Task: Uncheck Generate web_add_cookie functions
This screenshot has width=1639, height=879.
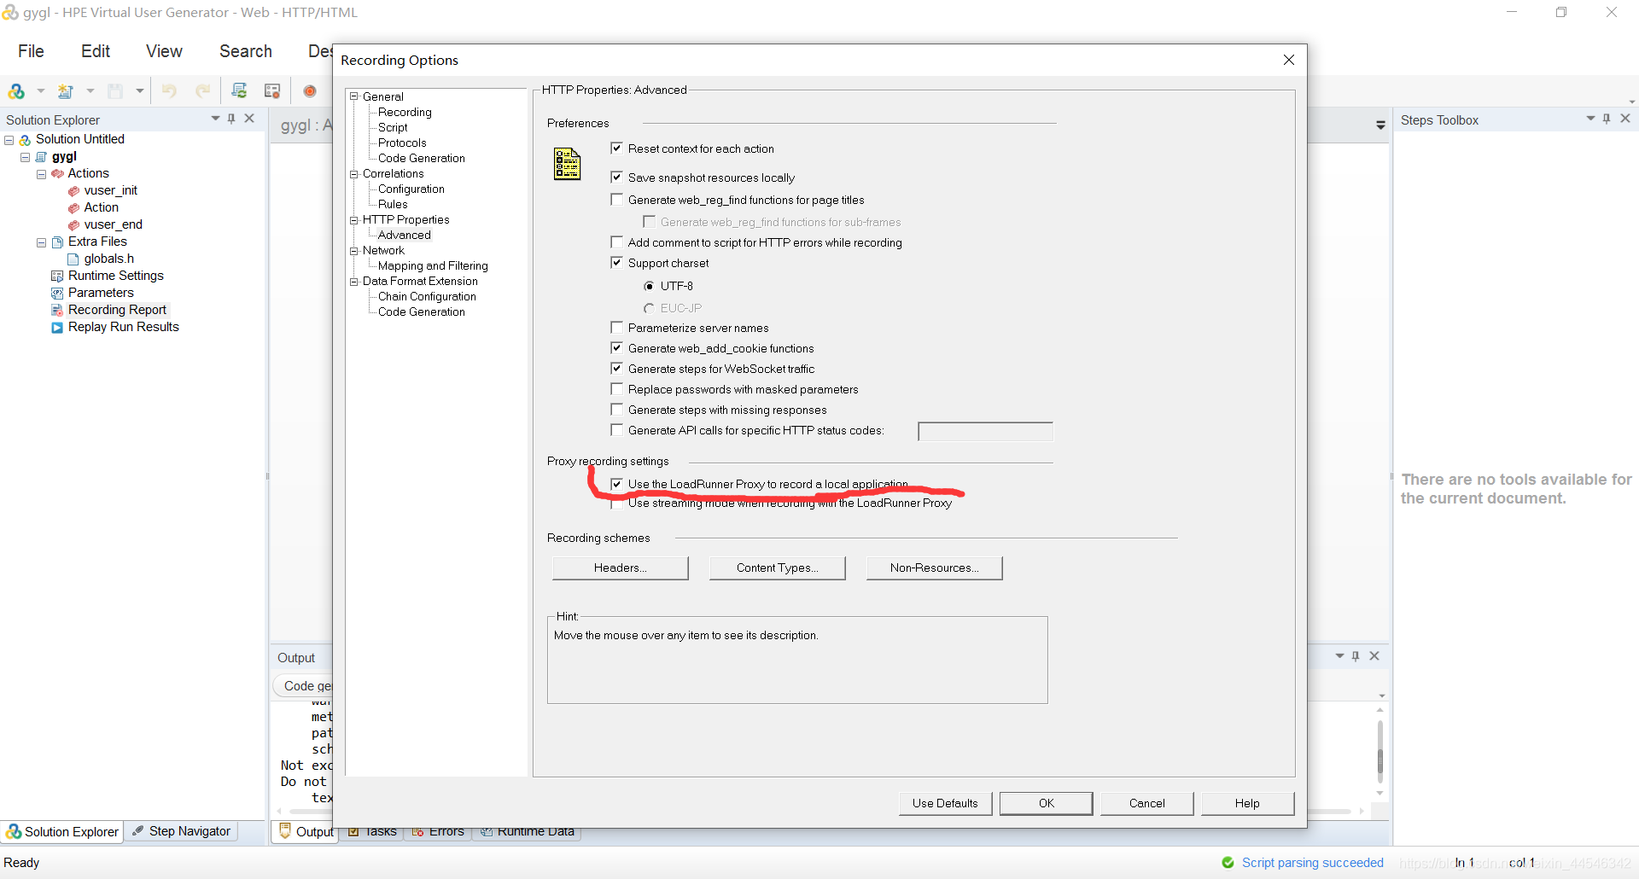Action: [616, 347]
